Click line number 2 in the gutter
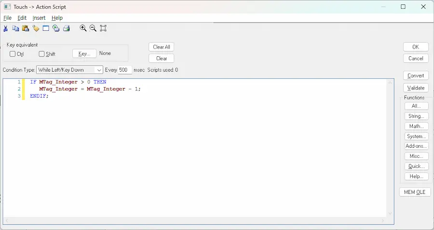Screen dimensions: 434x230 pyautogui.click(x=19, y=89)
